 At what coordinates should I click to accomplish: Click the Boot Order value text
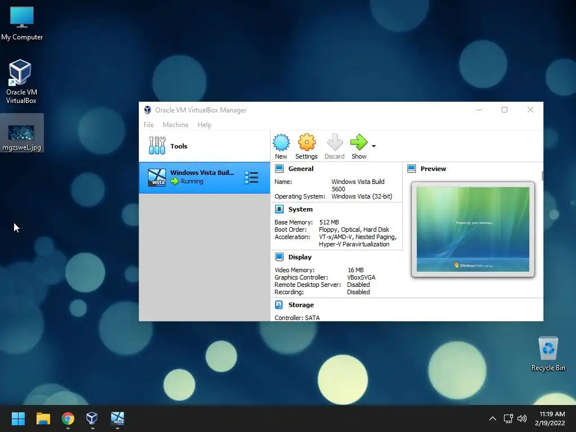click(x=354, y=229)
